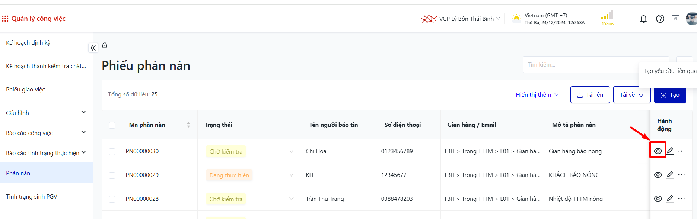Collapse the sidebar with double-chevron icon
Screen dimensions: 697x219
coord(93,48)
